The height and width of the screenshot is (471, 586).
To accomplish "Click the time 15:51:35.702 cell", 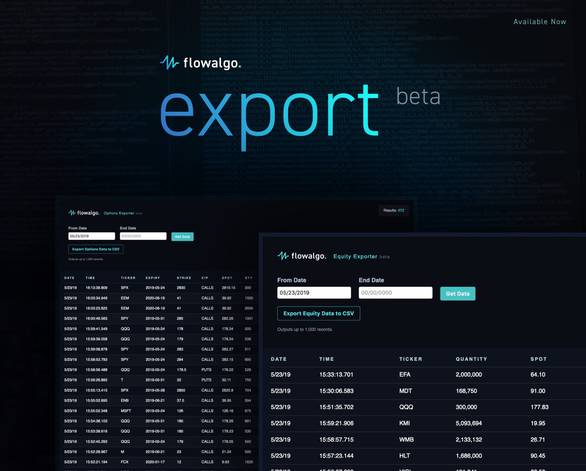I will [336, 407].
